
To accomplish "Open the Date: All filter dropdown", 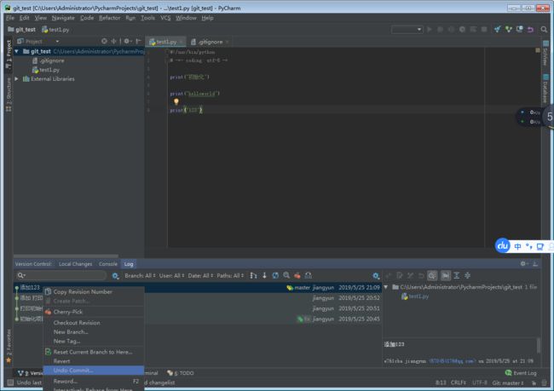I will pos(200,275).
